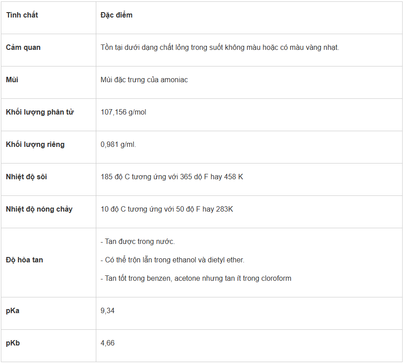Select the "Khối lượng phân tử" label
This screenshot has height=363, width=404.
pos(40,112)
